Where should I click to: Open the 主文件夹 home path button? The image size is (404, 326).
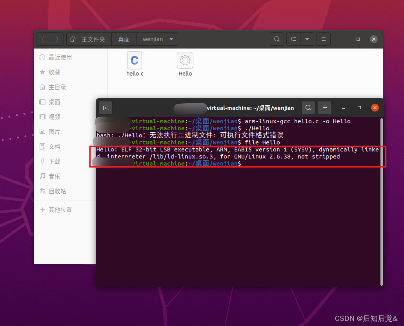click(x=89, y=39)
